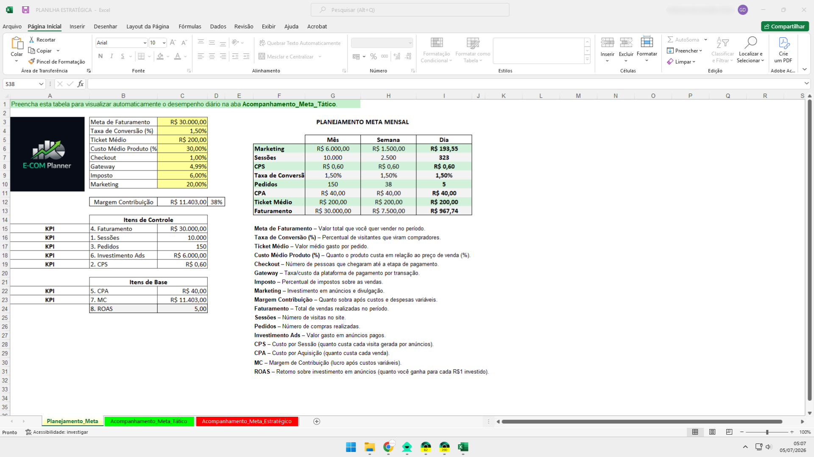This screenshot has width=814, height=457.
Task: Click the Excluir cells icon
Action: (626, 42)
